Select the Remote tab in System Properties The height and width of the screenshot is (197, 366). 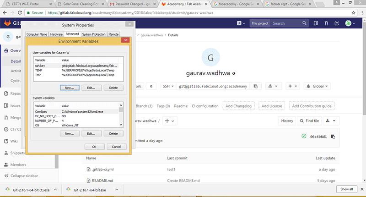click(x=113, y=34)
